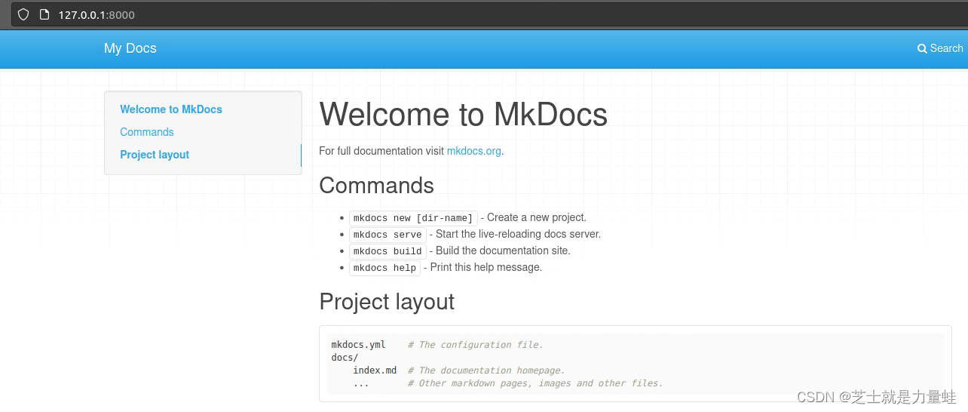This screenshot has width=968, height=412.
Task: Click the shield tracking protection icon
Action: click(x=23, y=14)
